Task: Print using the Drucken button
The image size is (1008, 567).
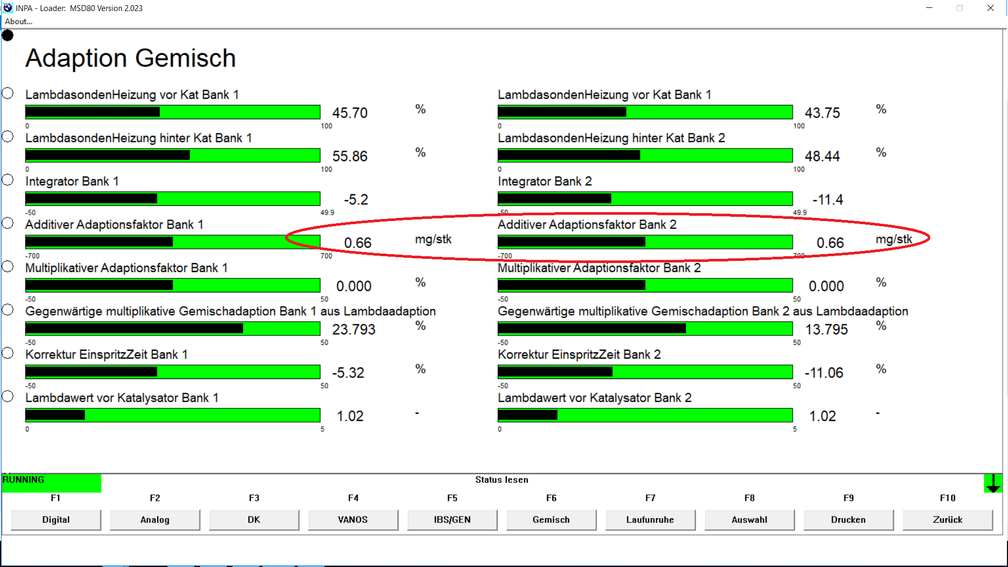Action: point(848,520)
